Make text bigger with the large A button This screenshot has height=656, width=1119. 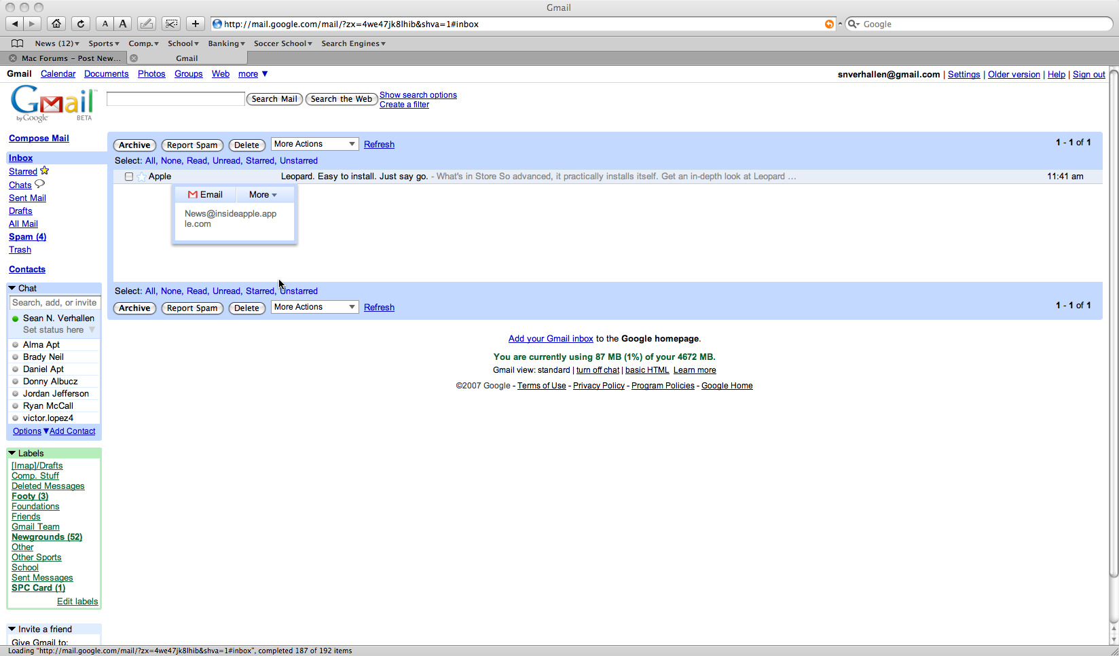(122, 24)
